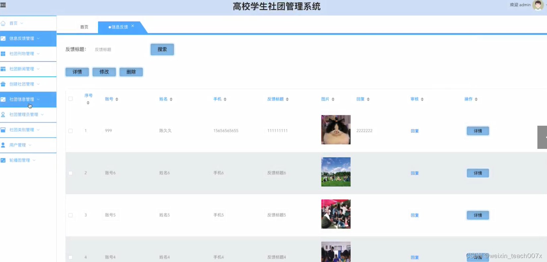Image resolution: width=547 pixels, height=262 pixels.
Task: Open 详情 for row 陈久久
Action: [x=478, y=131]
